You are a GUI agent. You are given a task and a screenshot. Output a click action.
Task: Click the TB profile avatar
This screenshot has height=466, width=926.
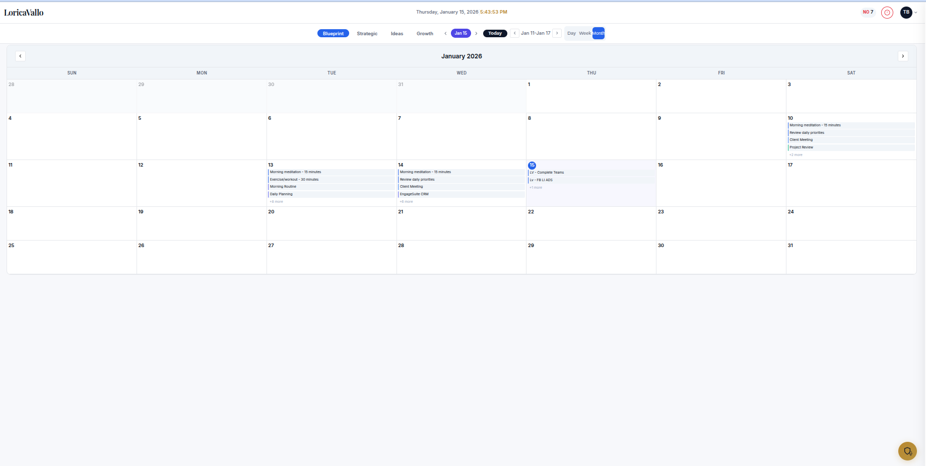pyautogui.click(x=906, y=12)
